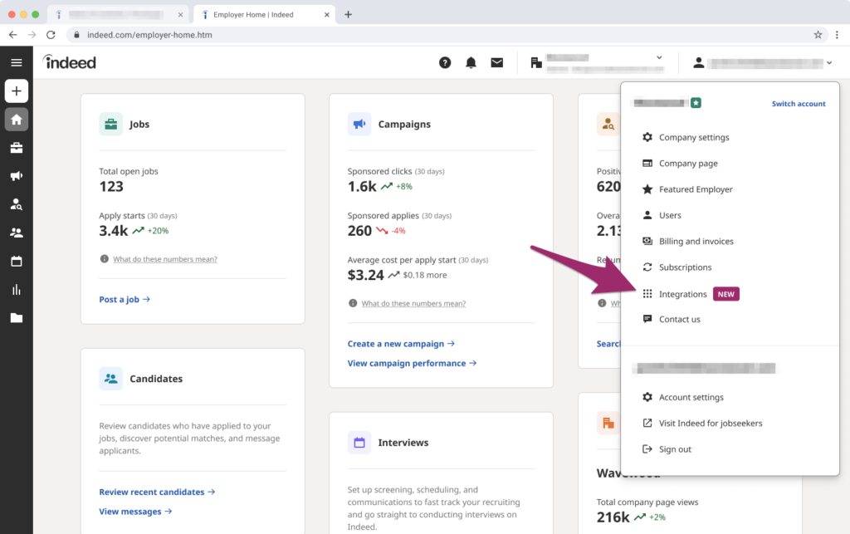Viewport: 850px width, 534px height.
Task: Select the Campaigns megaphone icon
Action: 16,176
